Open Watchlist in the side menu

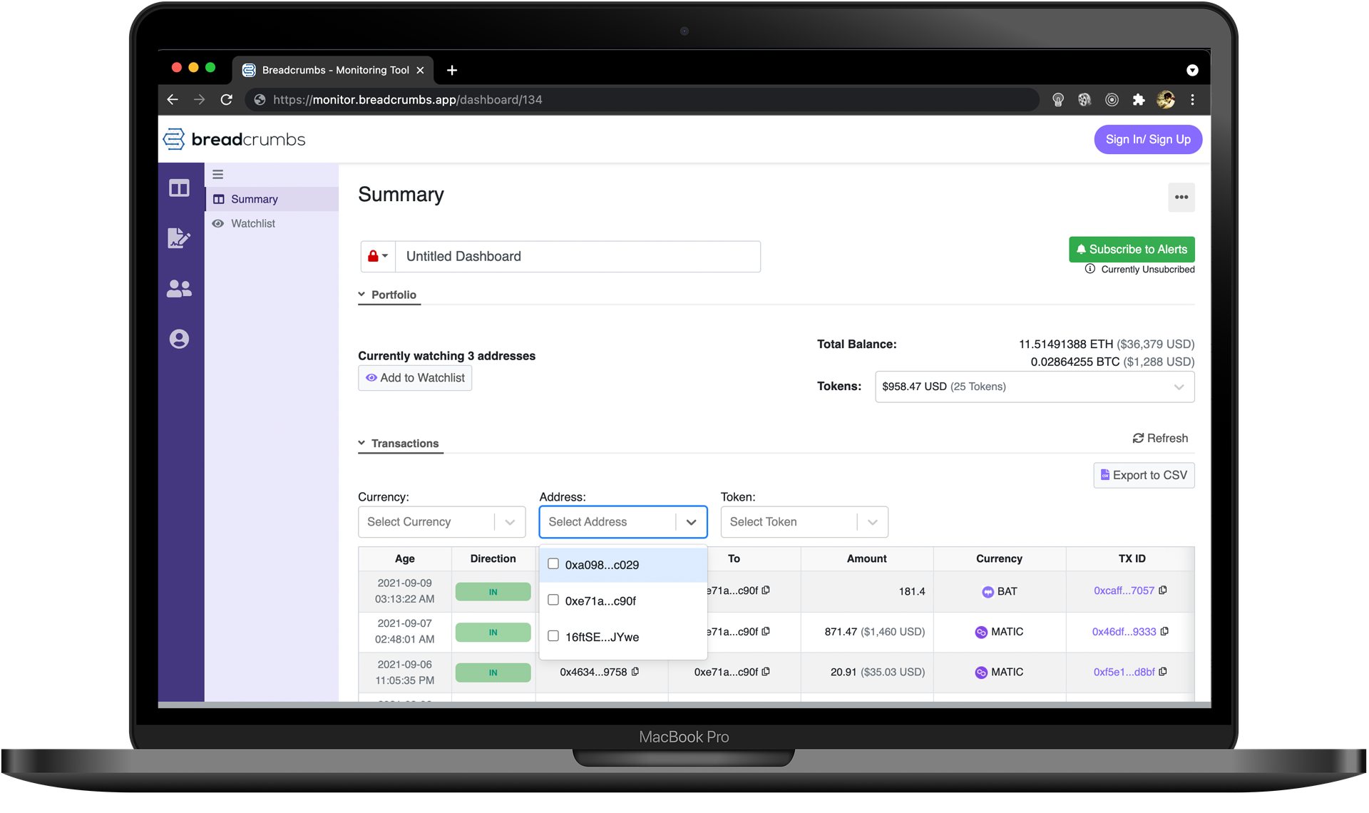pos(253,223)
